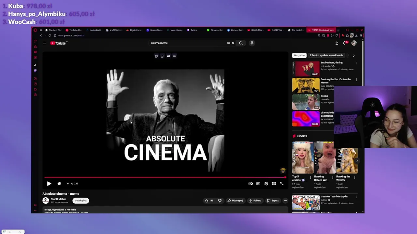Open a new browser tab with plus
417x234 pixels.
338,30
